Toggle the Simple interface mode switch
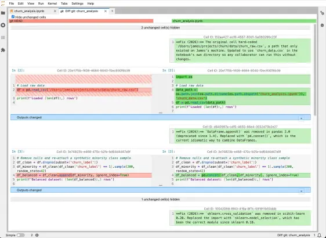 (20, 235)
